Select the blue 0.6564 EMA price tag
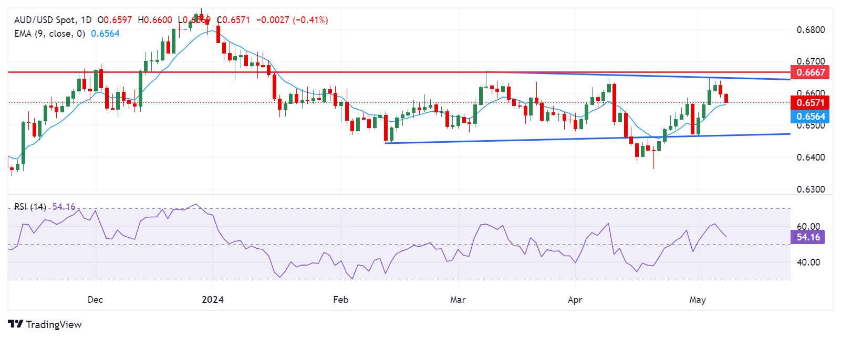841x338 pixels. (x=810, y=117)
